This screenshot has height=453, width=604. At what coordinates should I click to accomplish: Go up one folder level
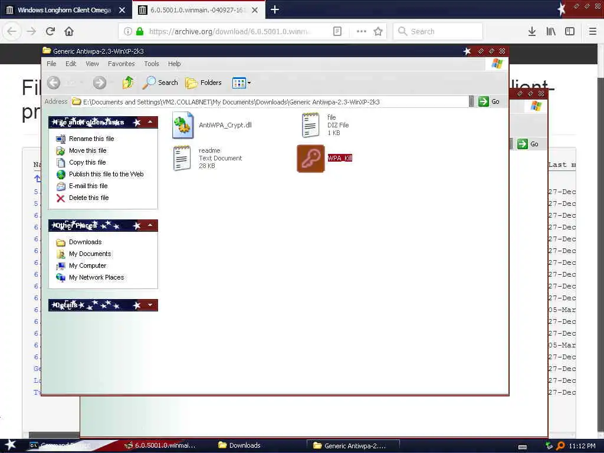(128, 83)
